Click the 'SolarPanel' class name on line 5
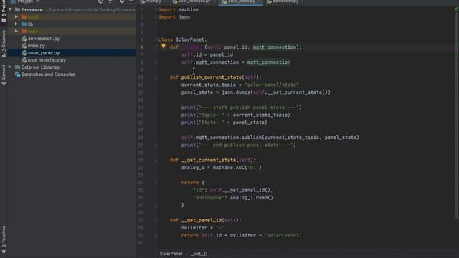Viewport: 459px width, 258px height. (x=189, y=39)
